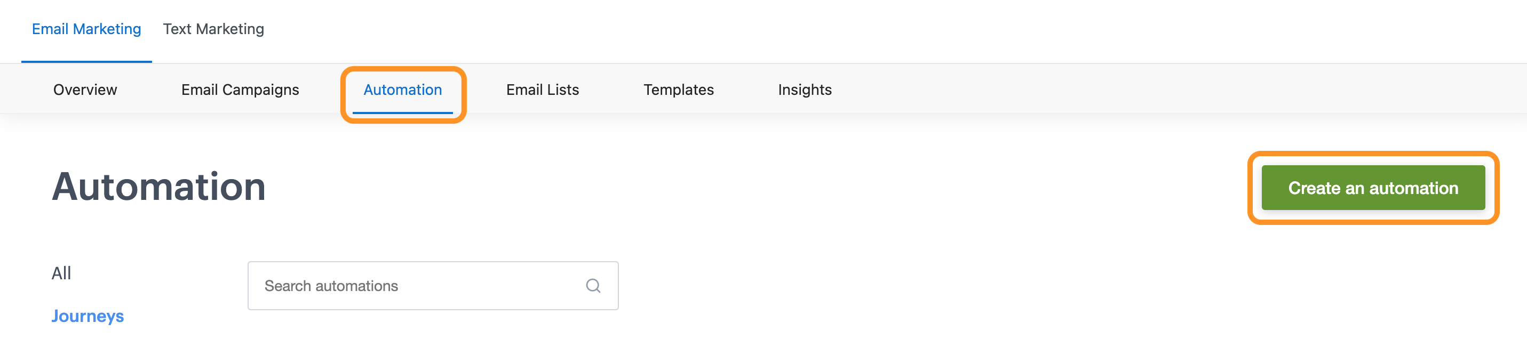Click the Search automations placeholder text
Image resolution: width=1527 pixels, height=339 pixels.
(x=331, y=286)
